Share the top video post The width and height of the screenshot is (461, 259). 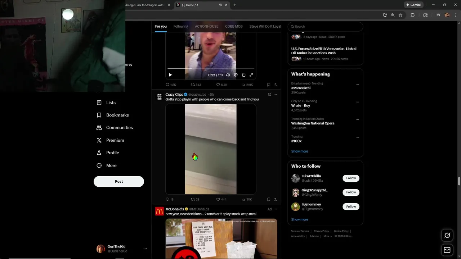[275, 85]
